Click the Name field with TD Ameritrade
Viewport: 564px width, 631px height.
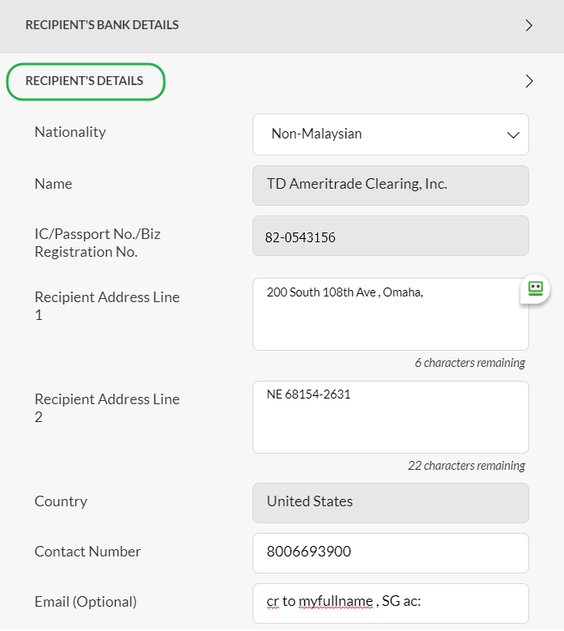click(390, 185)
